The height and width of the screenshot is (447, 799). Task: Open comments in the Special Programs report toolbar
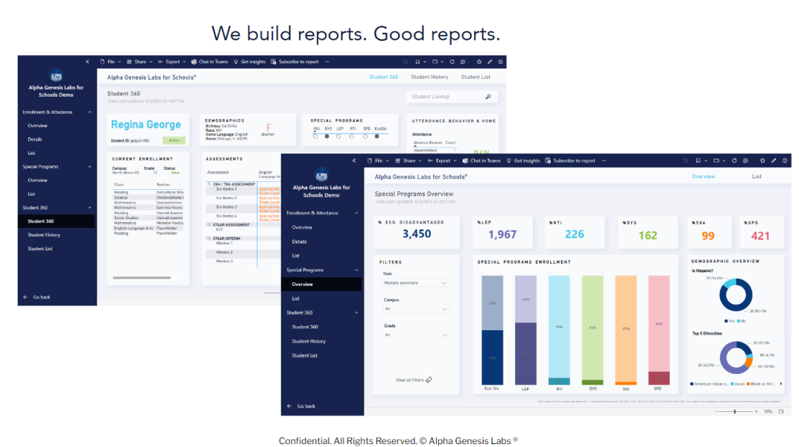[x=745, y=160]
